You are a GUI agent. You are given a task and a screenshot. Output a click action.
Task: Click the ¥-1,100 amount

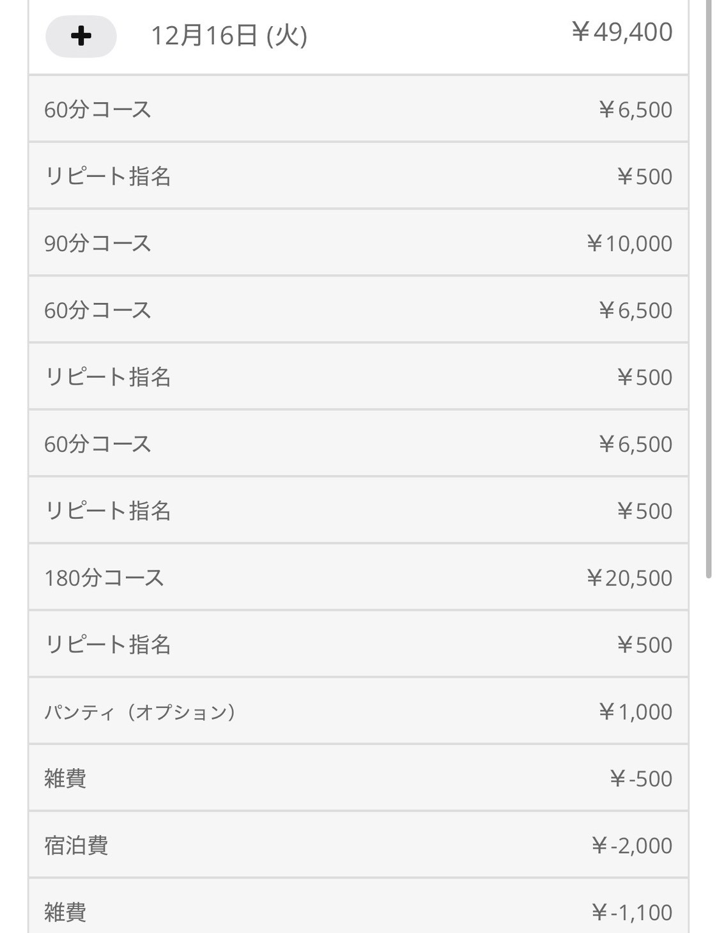point(632,912)
